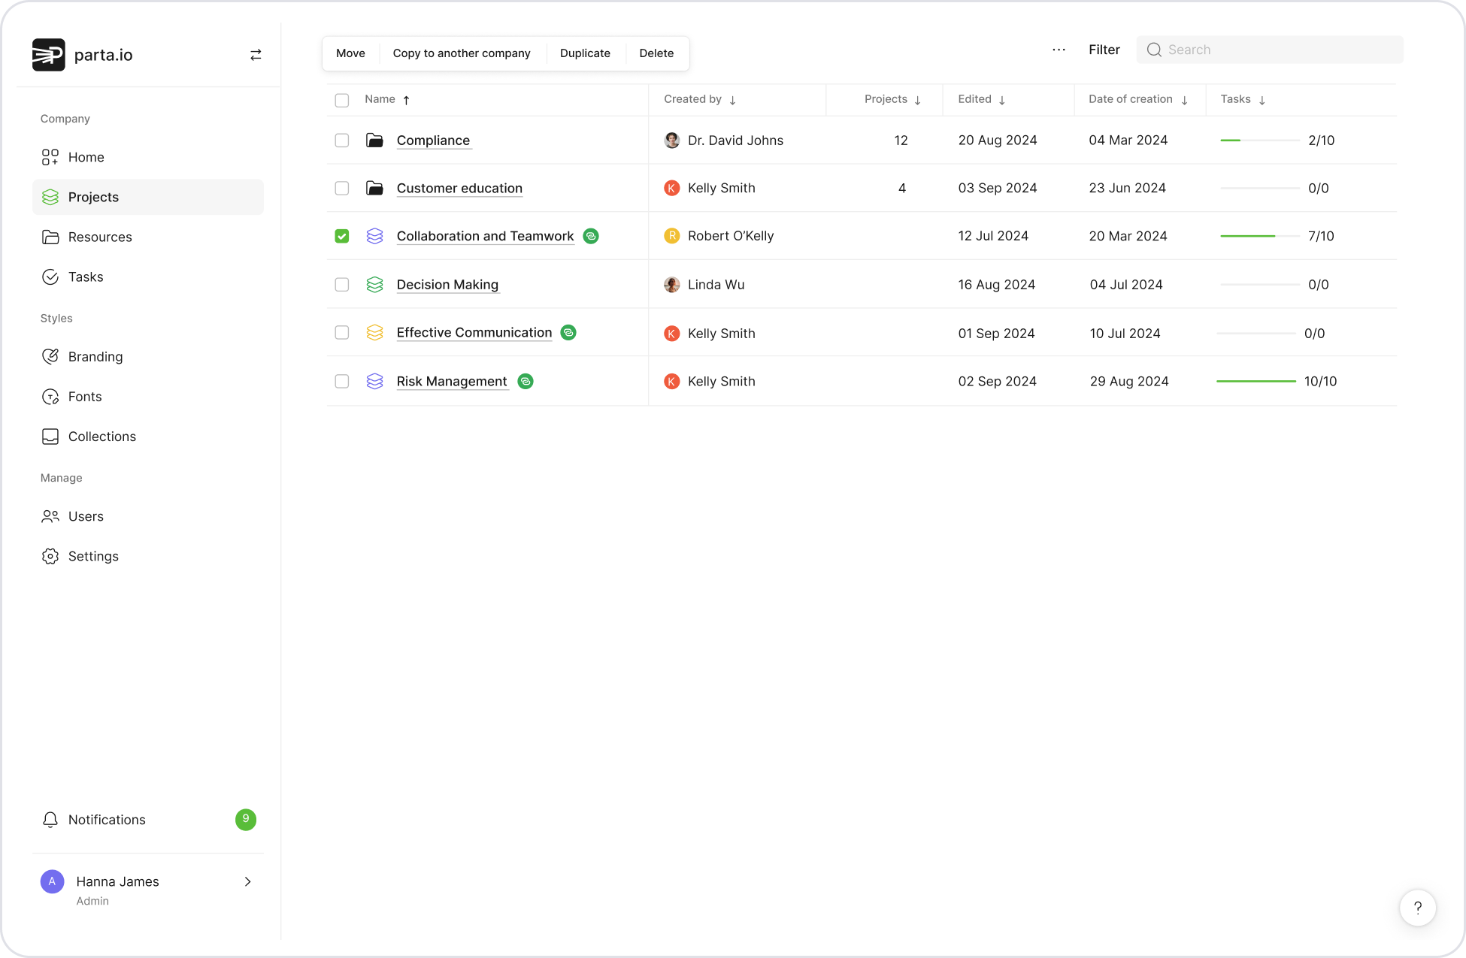Open the three-dot more options menu
The height and width of the screenshot is (958, 1466).
click(1059, 50)
